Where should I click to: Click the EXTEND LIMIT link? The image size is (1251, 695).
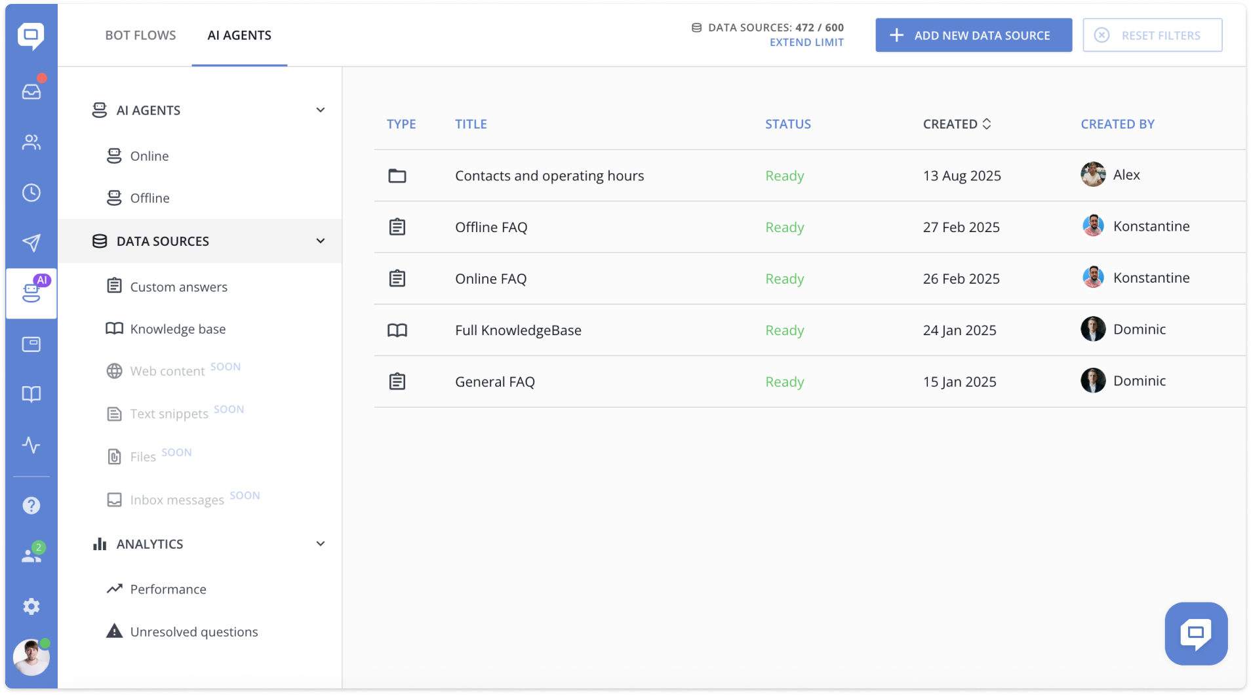(806, 43)
